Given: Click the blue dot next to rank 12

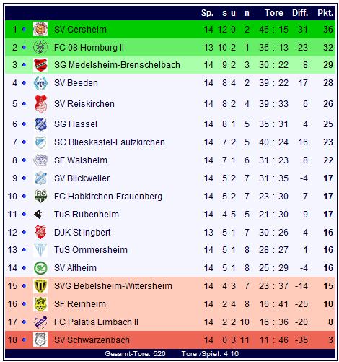Looking at the screenshot, I should tap(24, 233).
